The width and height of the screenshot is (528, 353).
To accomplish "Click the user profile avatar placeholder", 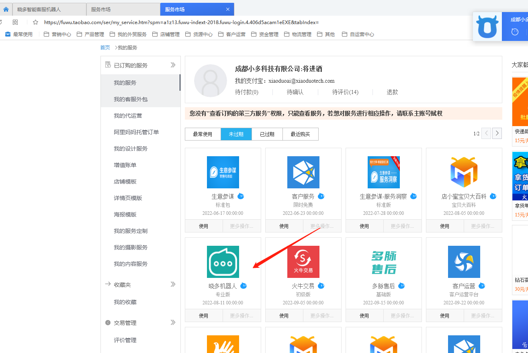I will tap(211, 81).
